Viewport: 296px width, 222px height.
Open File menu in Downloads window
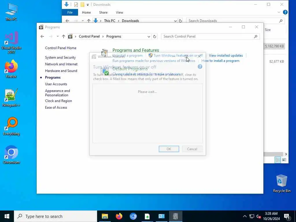pos(70,12)
